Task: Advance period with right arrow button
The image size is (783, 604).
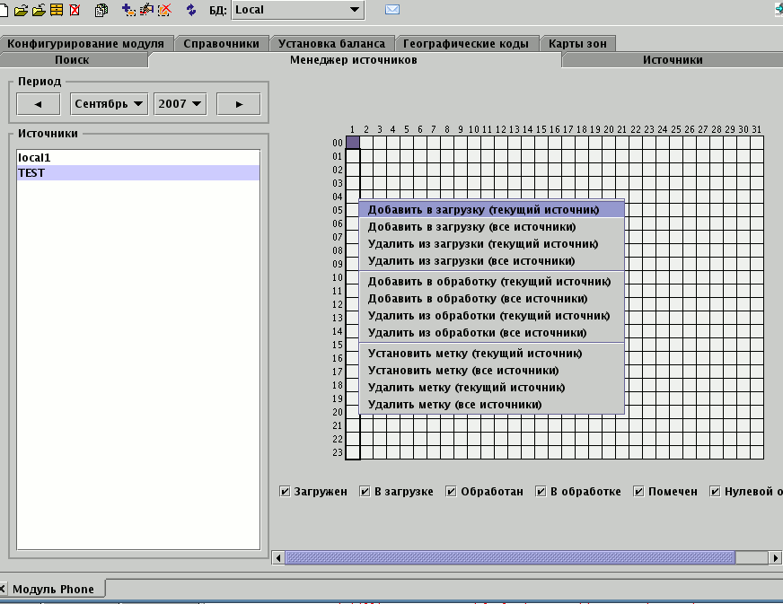Action: coord(239,104)
